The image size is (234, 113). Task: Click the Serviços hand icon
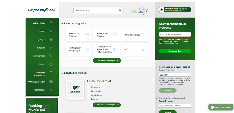(51, 31)
